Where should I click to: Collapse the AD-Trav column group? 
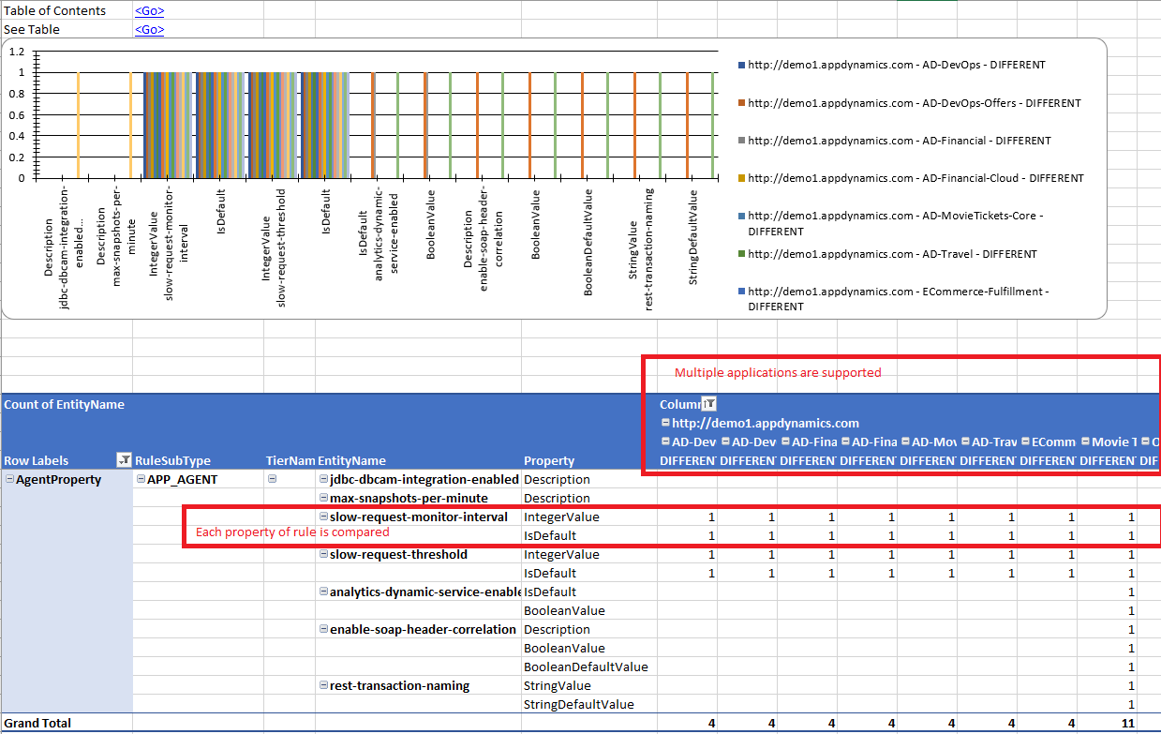[965, 442]
